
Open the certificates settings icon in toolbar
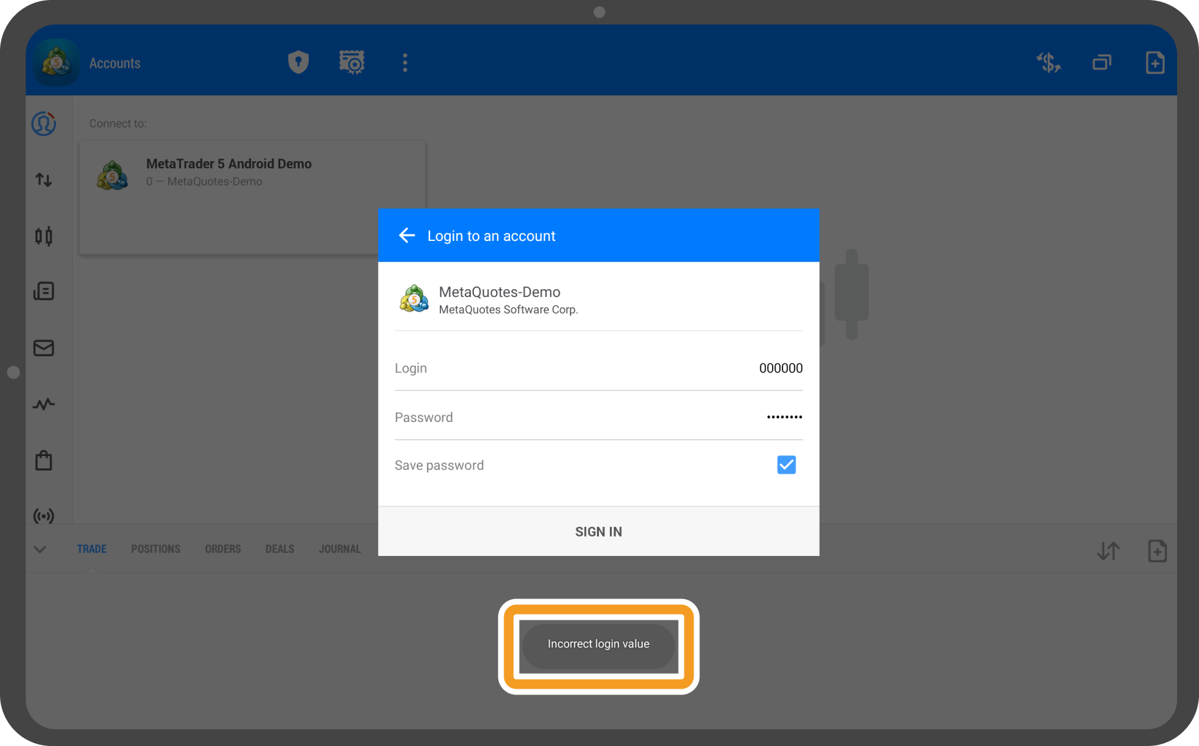(352, 62)
